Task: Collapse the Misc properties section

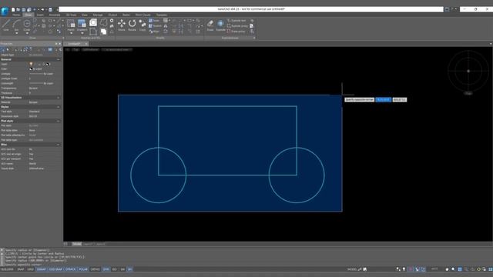Action: [59, 145]
